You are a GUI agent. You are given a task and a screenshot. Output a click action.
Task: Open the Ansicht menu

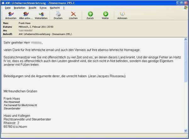[x=32, y=8]
